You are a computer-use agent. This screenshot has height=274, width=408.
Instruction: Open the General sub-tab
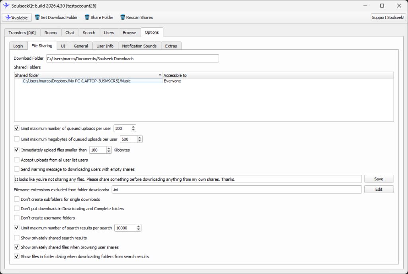pos(81,46)
